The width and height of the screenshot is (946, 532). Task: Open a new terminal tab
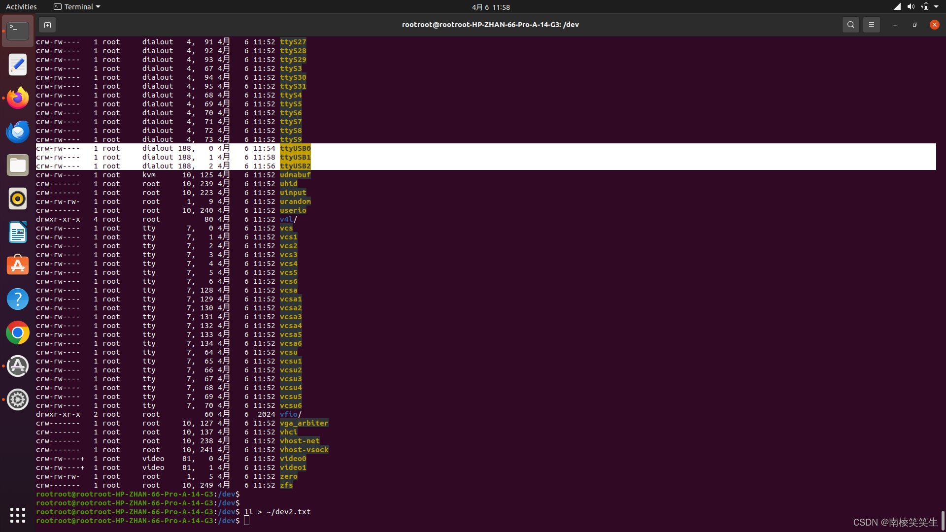point(47,25)
